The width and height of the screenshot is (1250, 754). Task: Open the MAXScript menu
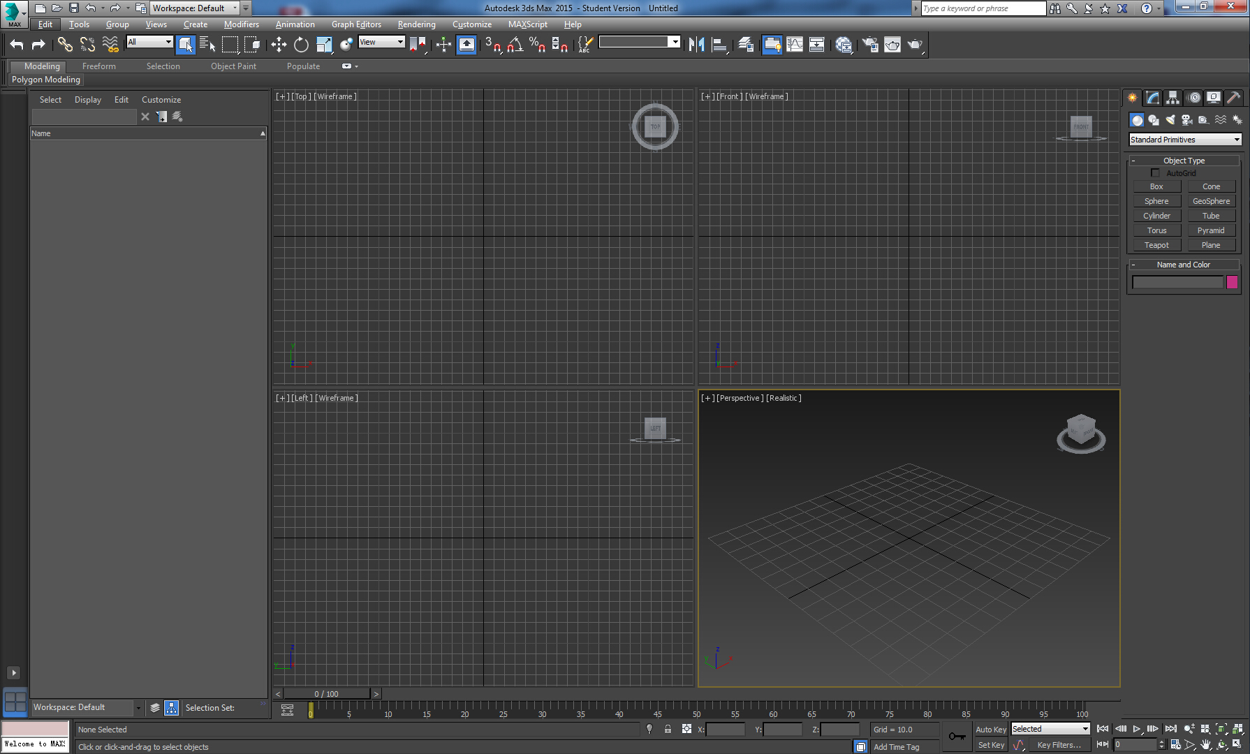(527, 24)
